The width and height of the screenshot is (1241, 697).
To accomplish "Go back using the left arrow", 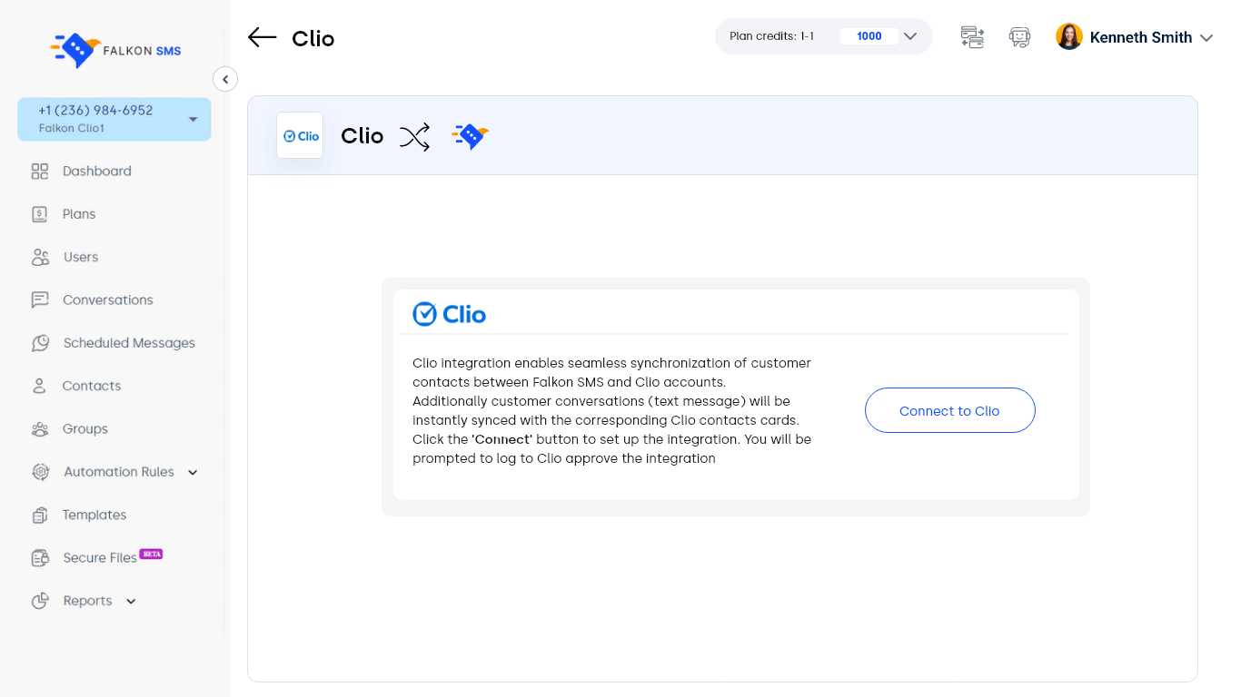I will click(x=262, y=37).
